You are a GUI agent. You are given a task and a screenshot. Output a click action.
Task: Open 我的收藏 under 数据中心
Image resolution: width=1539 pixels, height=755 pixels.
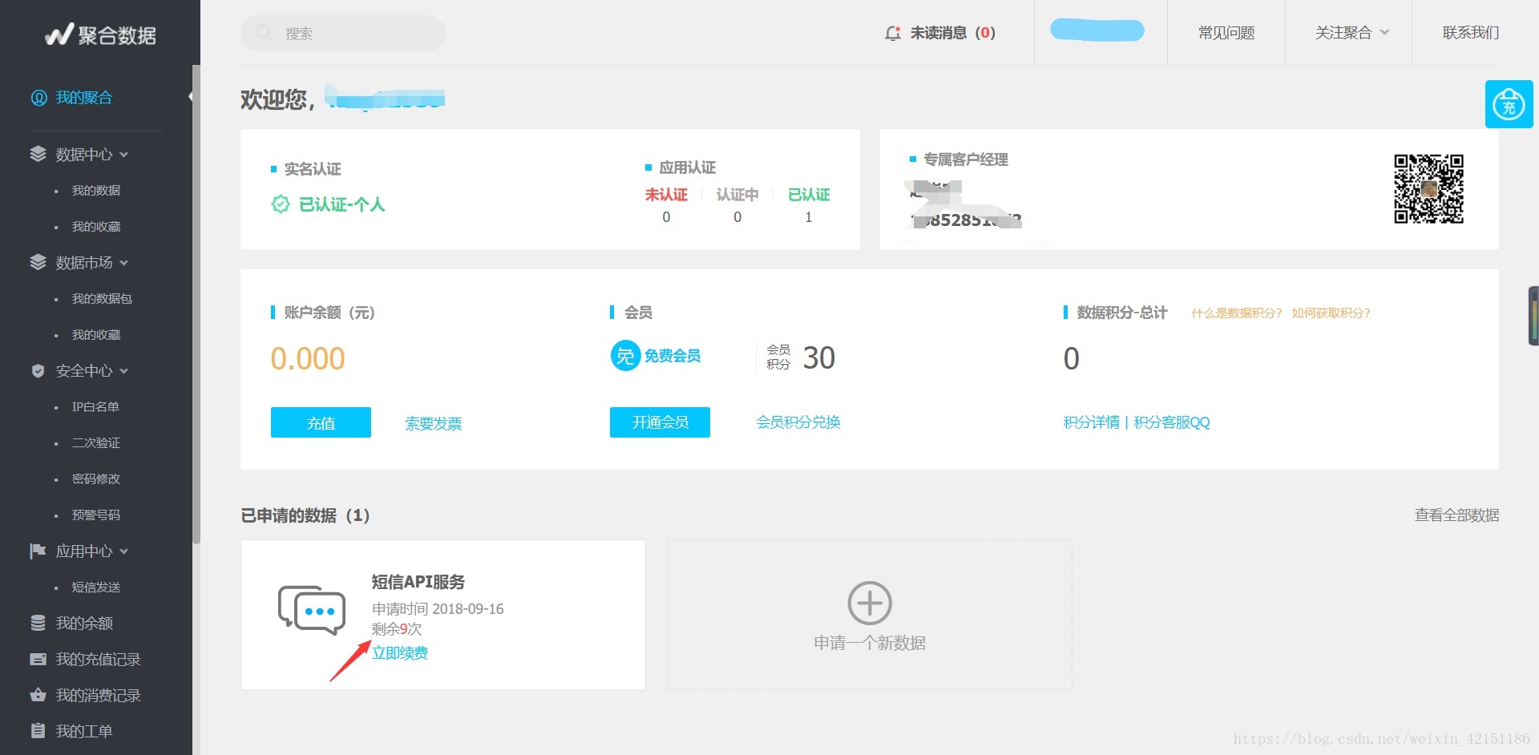tap(96, 226)
